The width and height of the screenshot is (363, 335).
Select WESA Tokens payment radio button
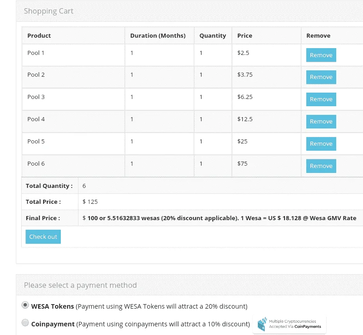25,305
